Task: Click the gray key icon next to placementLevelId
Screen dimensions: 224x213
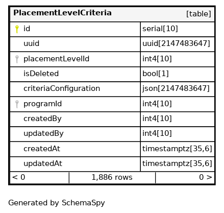Action: (17, 59)
